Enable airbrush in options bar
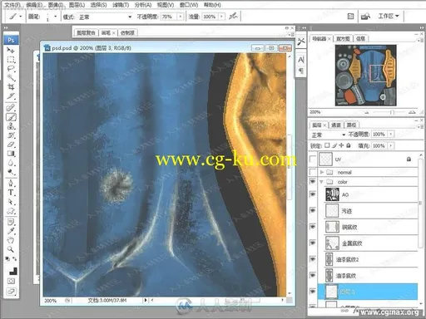426x319 pixels. tap(233, 17)
